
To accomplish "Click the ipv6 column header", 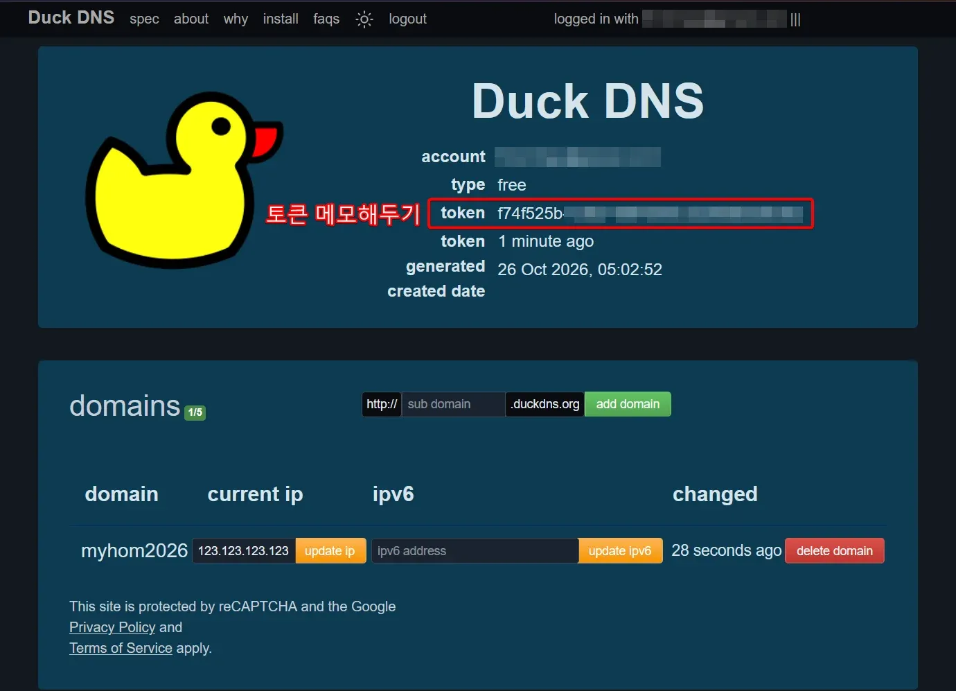I will [x=393, y=494].
